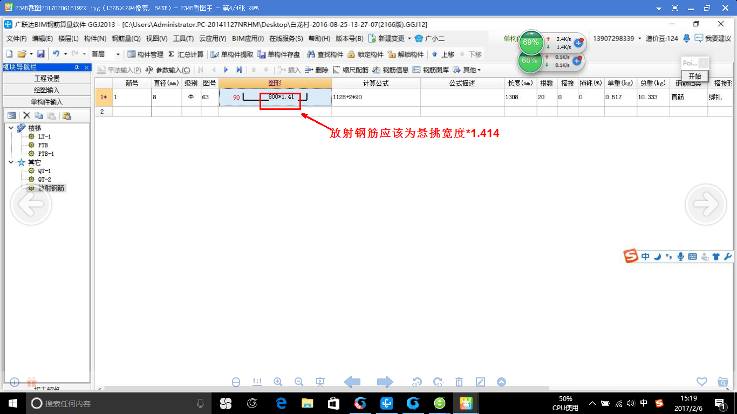Open BIM应用(I) menu
This screenshot has height=414, width=737.
click(248, 39)
